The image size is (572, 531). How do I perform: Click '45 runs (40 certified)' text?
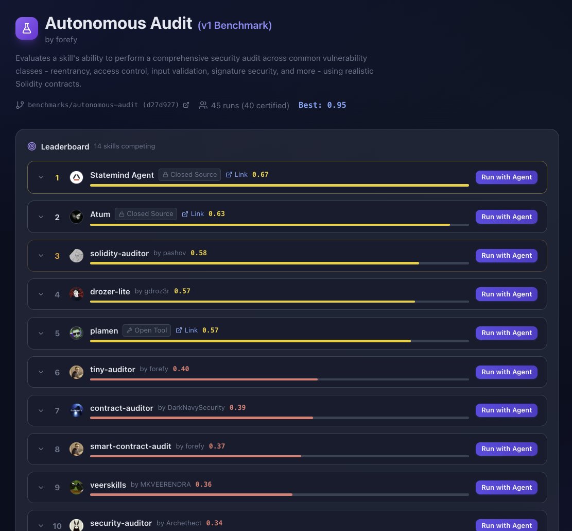[250, 106]
